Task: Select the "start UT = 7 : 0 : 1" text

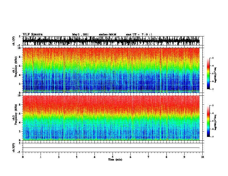Action: pos(139,35)
